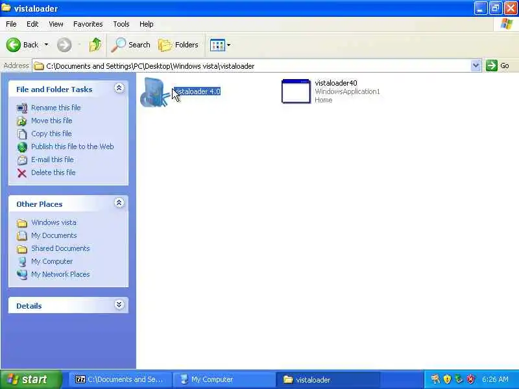Click Copy this file link

pos(51,134)
